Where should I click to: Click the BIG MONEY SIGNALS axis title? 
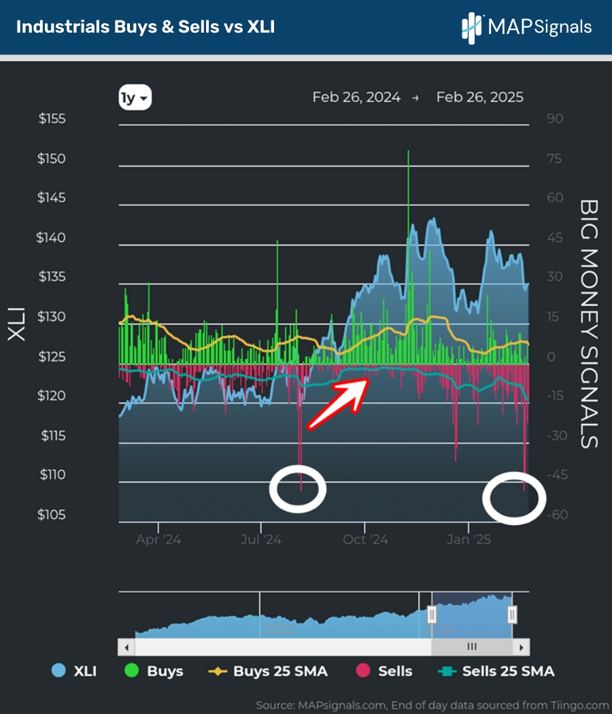pos(589,324)
